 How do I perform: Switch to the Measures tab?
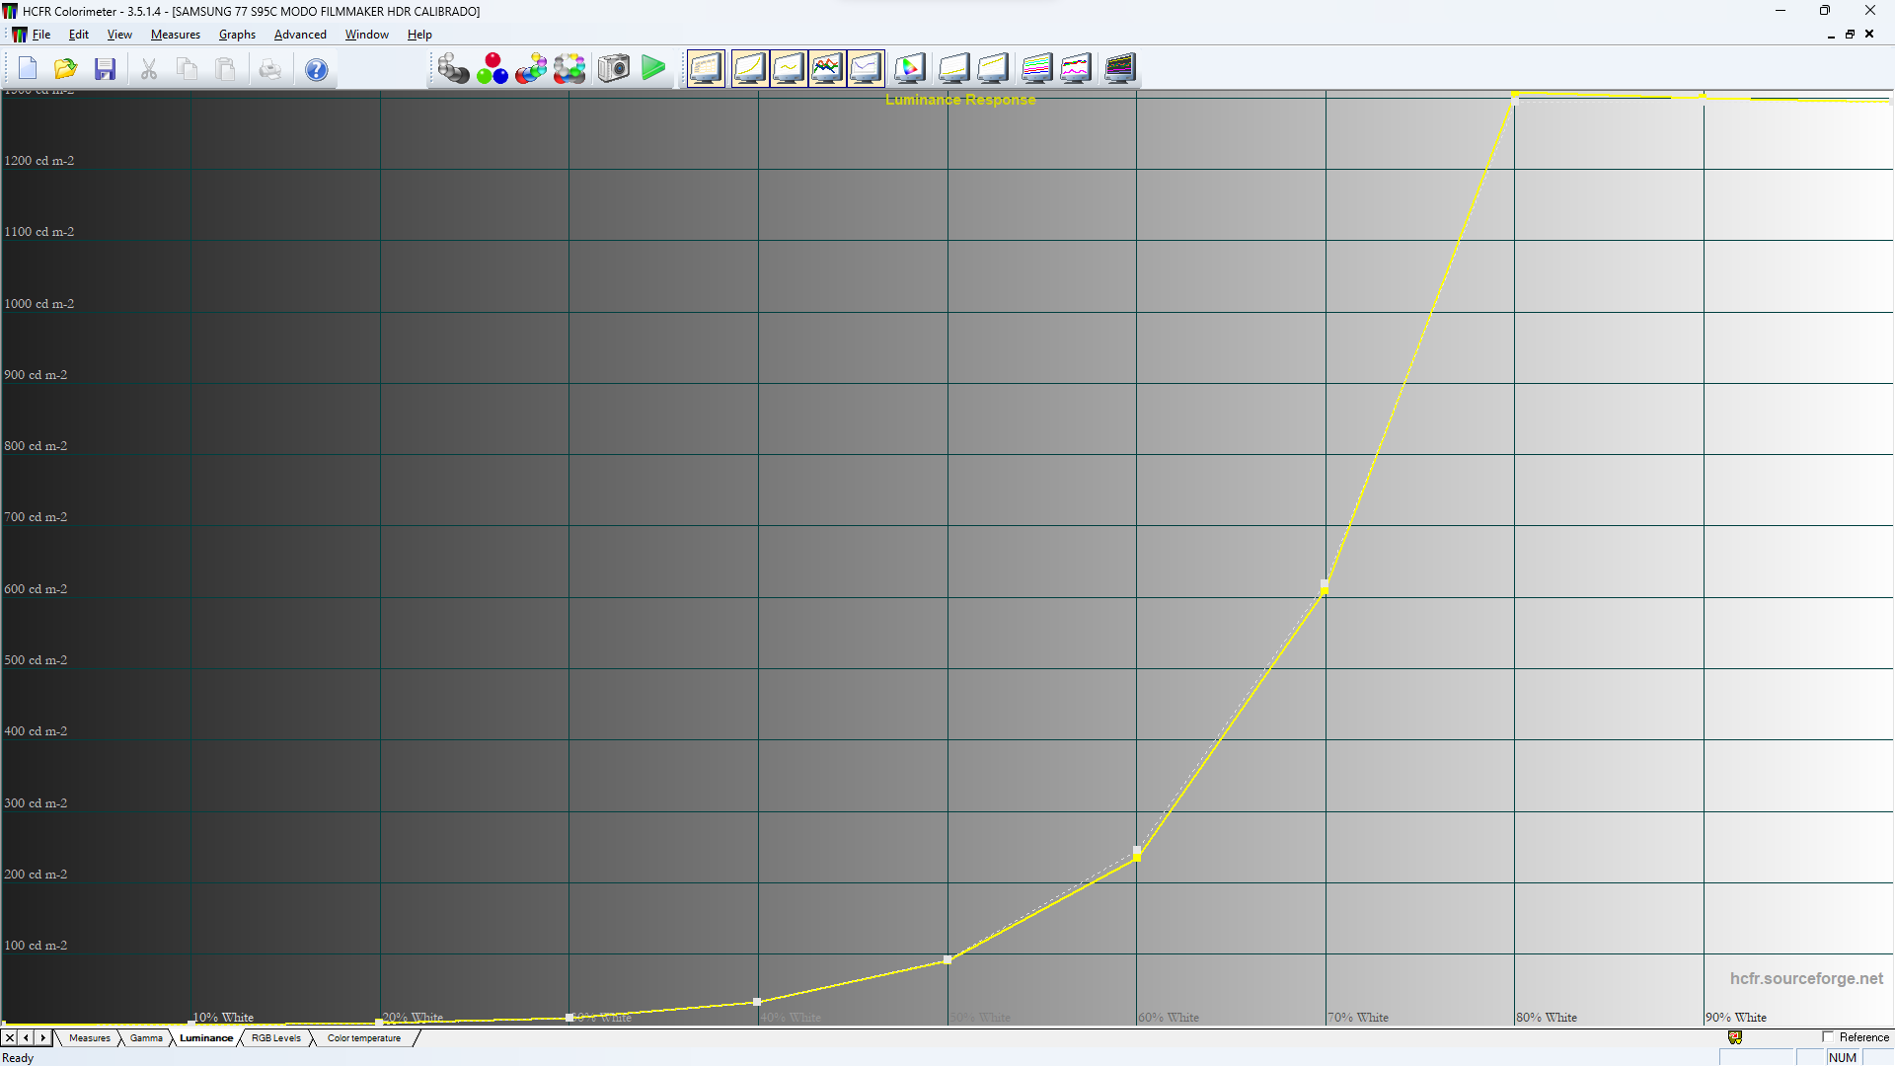coord(90,1038)
